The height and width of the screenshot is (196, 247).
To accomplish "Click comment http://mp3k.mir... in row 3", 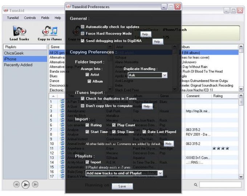I will [198, 111].
